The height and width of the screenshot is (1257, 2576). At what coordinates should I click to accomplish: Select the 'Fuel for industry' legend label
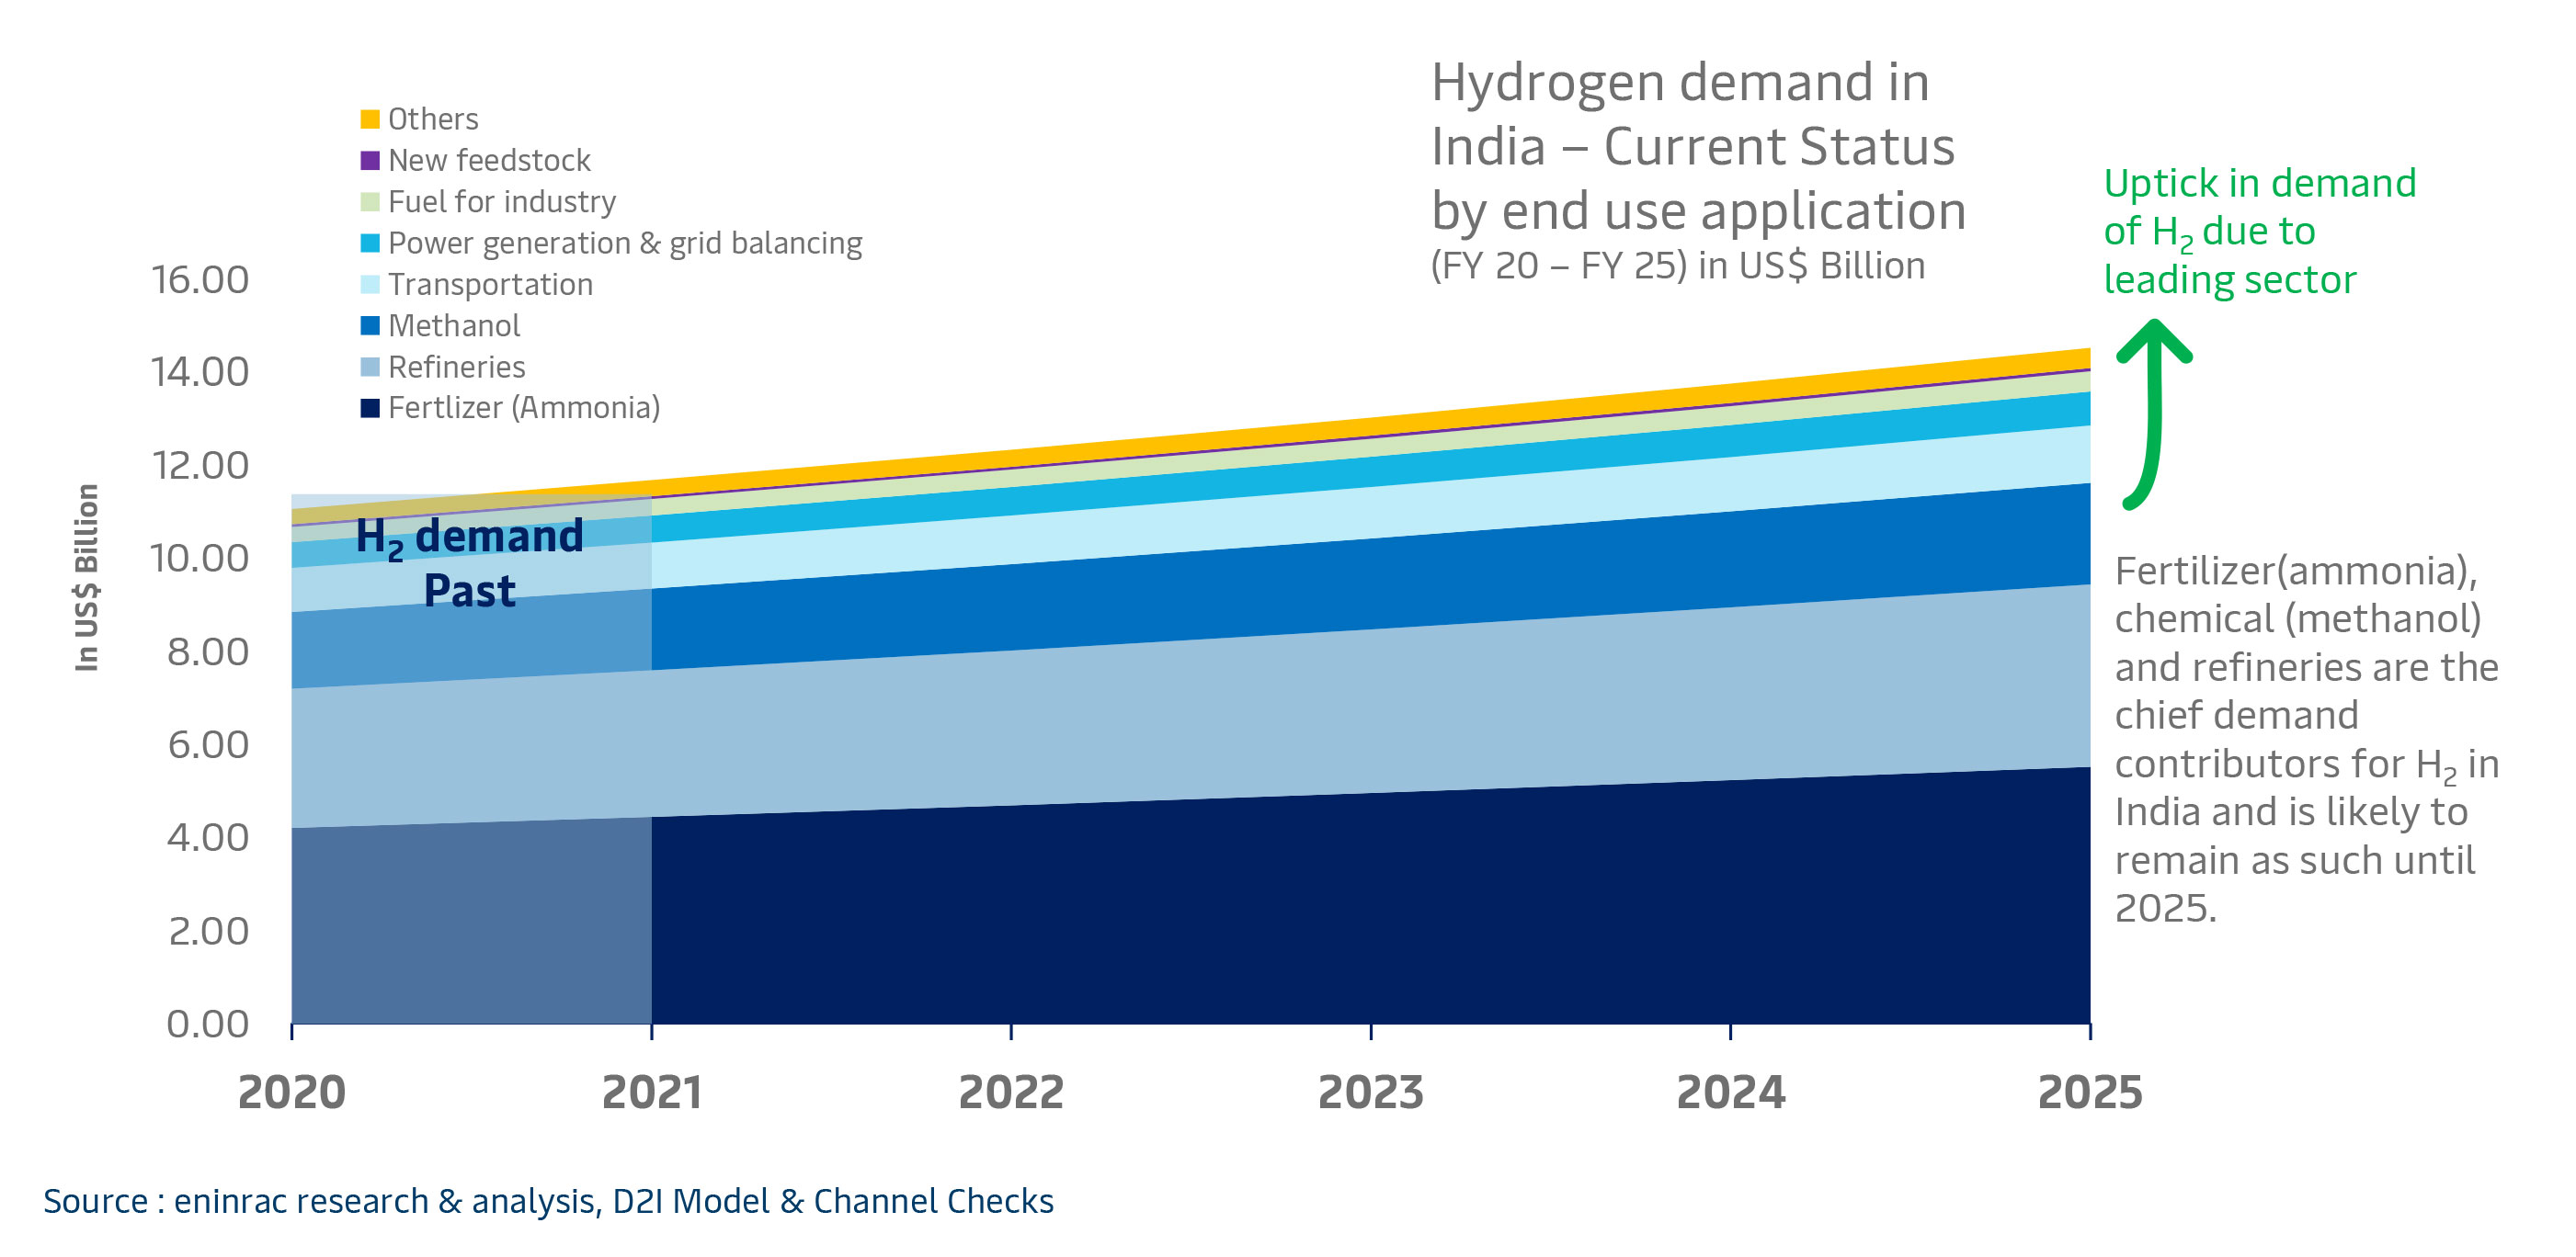click(x=502, y=202)
